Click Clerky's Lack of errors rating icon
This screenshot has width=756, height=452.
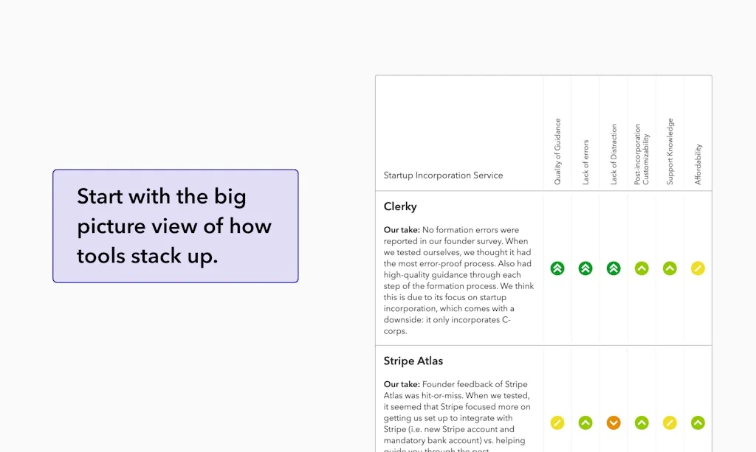tap(585, 268)
